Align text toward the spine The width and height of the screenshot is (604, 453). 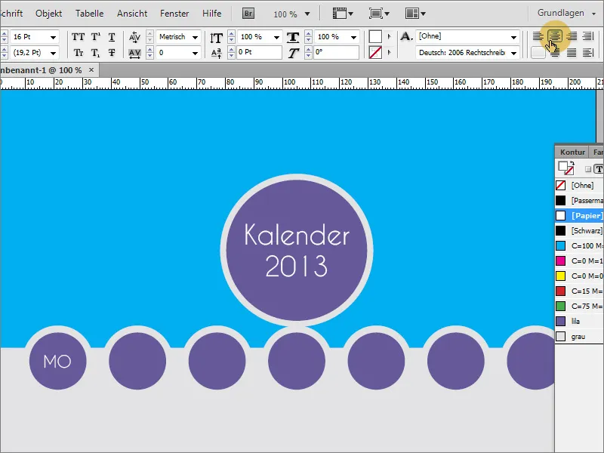(x=588, y=36)
